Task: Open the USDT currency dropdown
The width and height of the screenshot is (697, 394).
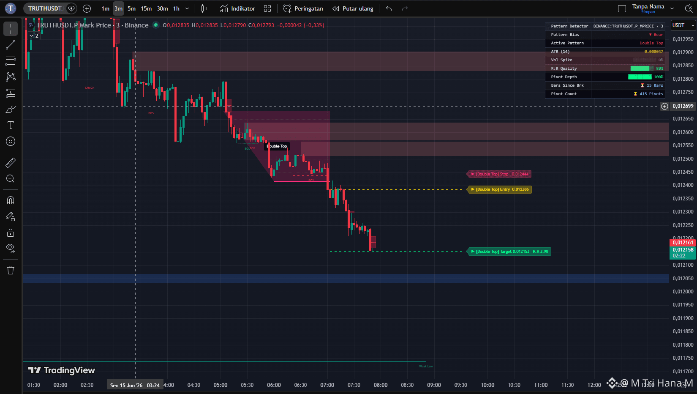Action: [x=683, y=25]
